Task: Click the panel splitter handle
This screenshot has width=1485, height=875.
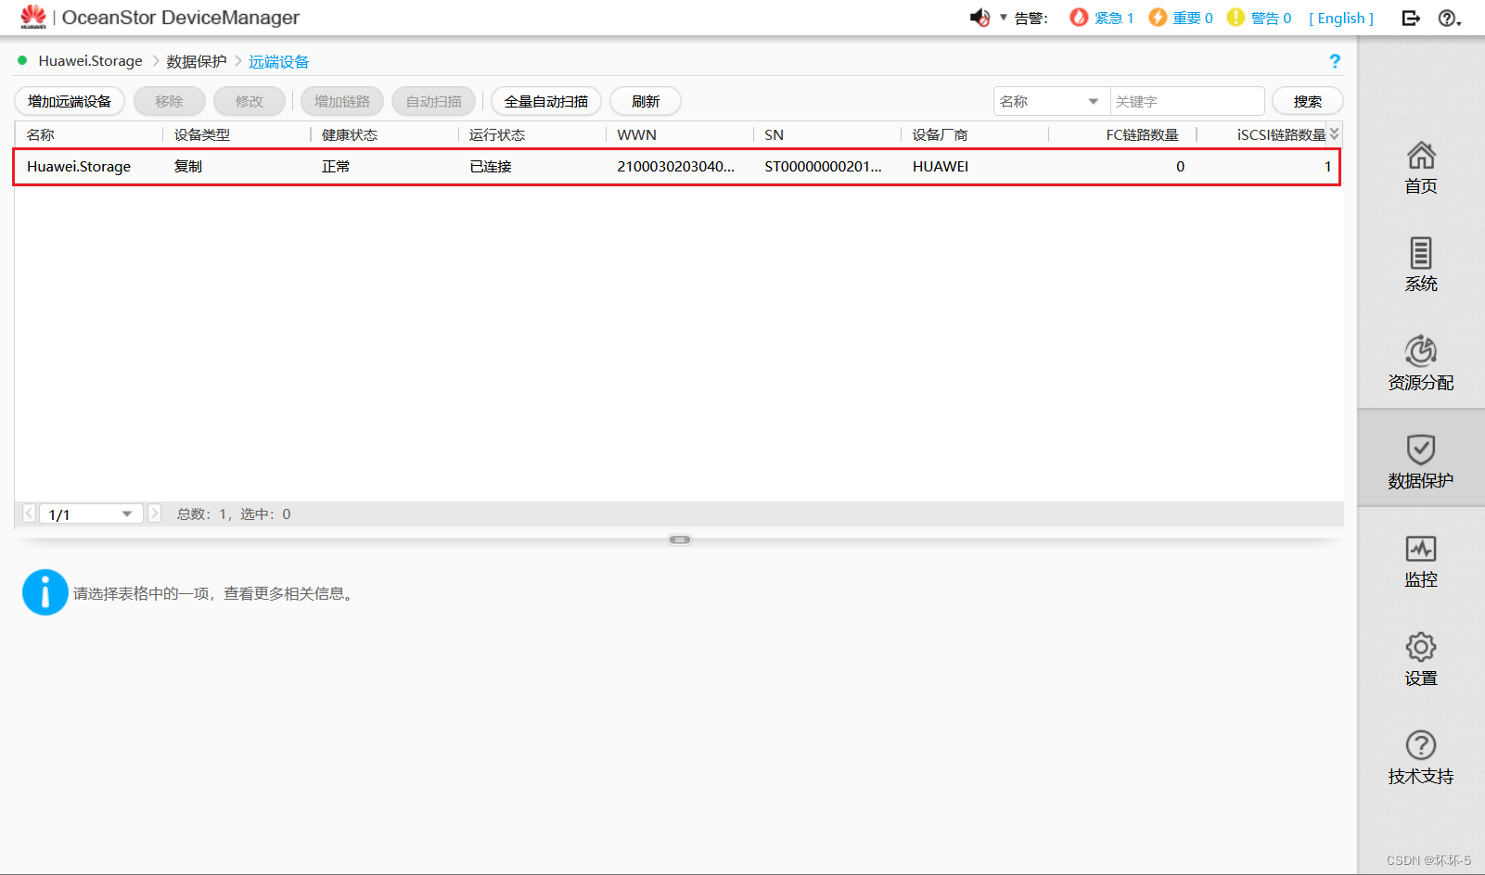Action: pos(680,539)
